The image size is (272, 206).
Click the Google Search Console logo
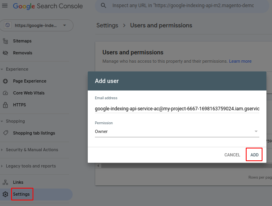(x=48, y=6)
